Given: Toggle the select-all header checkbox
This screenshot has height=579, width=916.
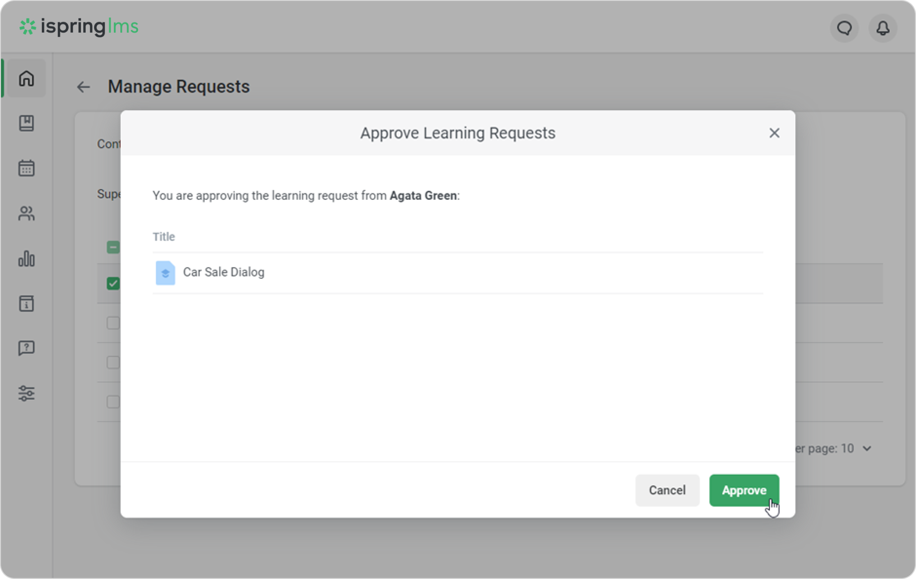Looking at the screenshot, I should 113,248.
